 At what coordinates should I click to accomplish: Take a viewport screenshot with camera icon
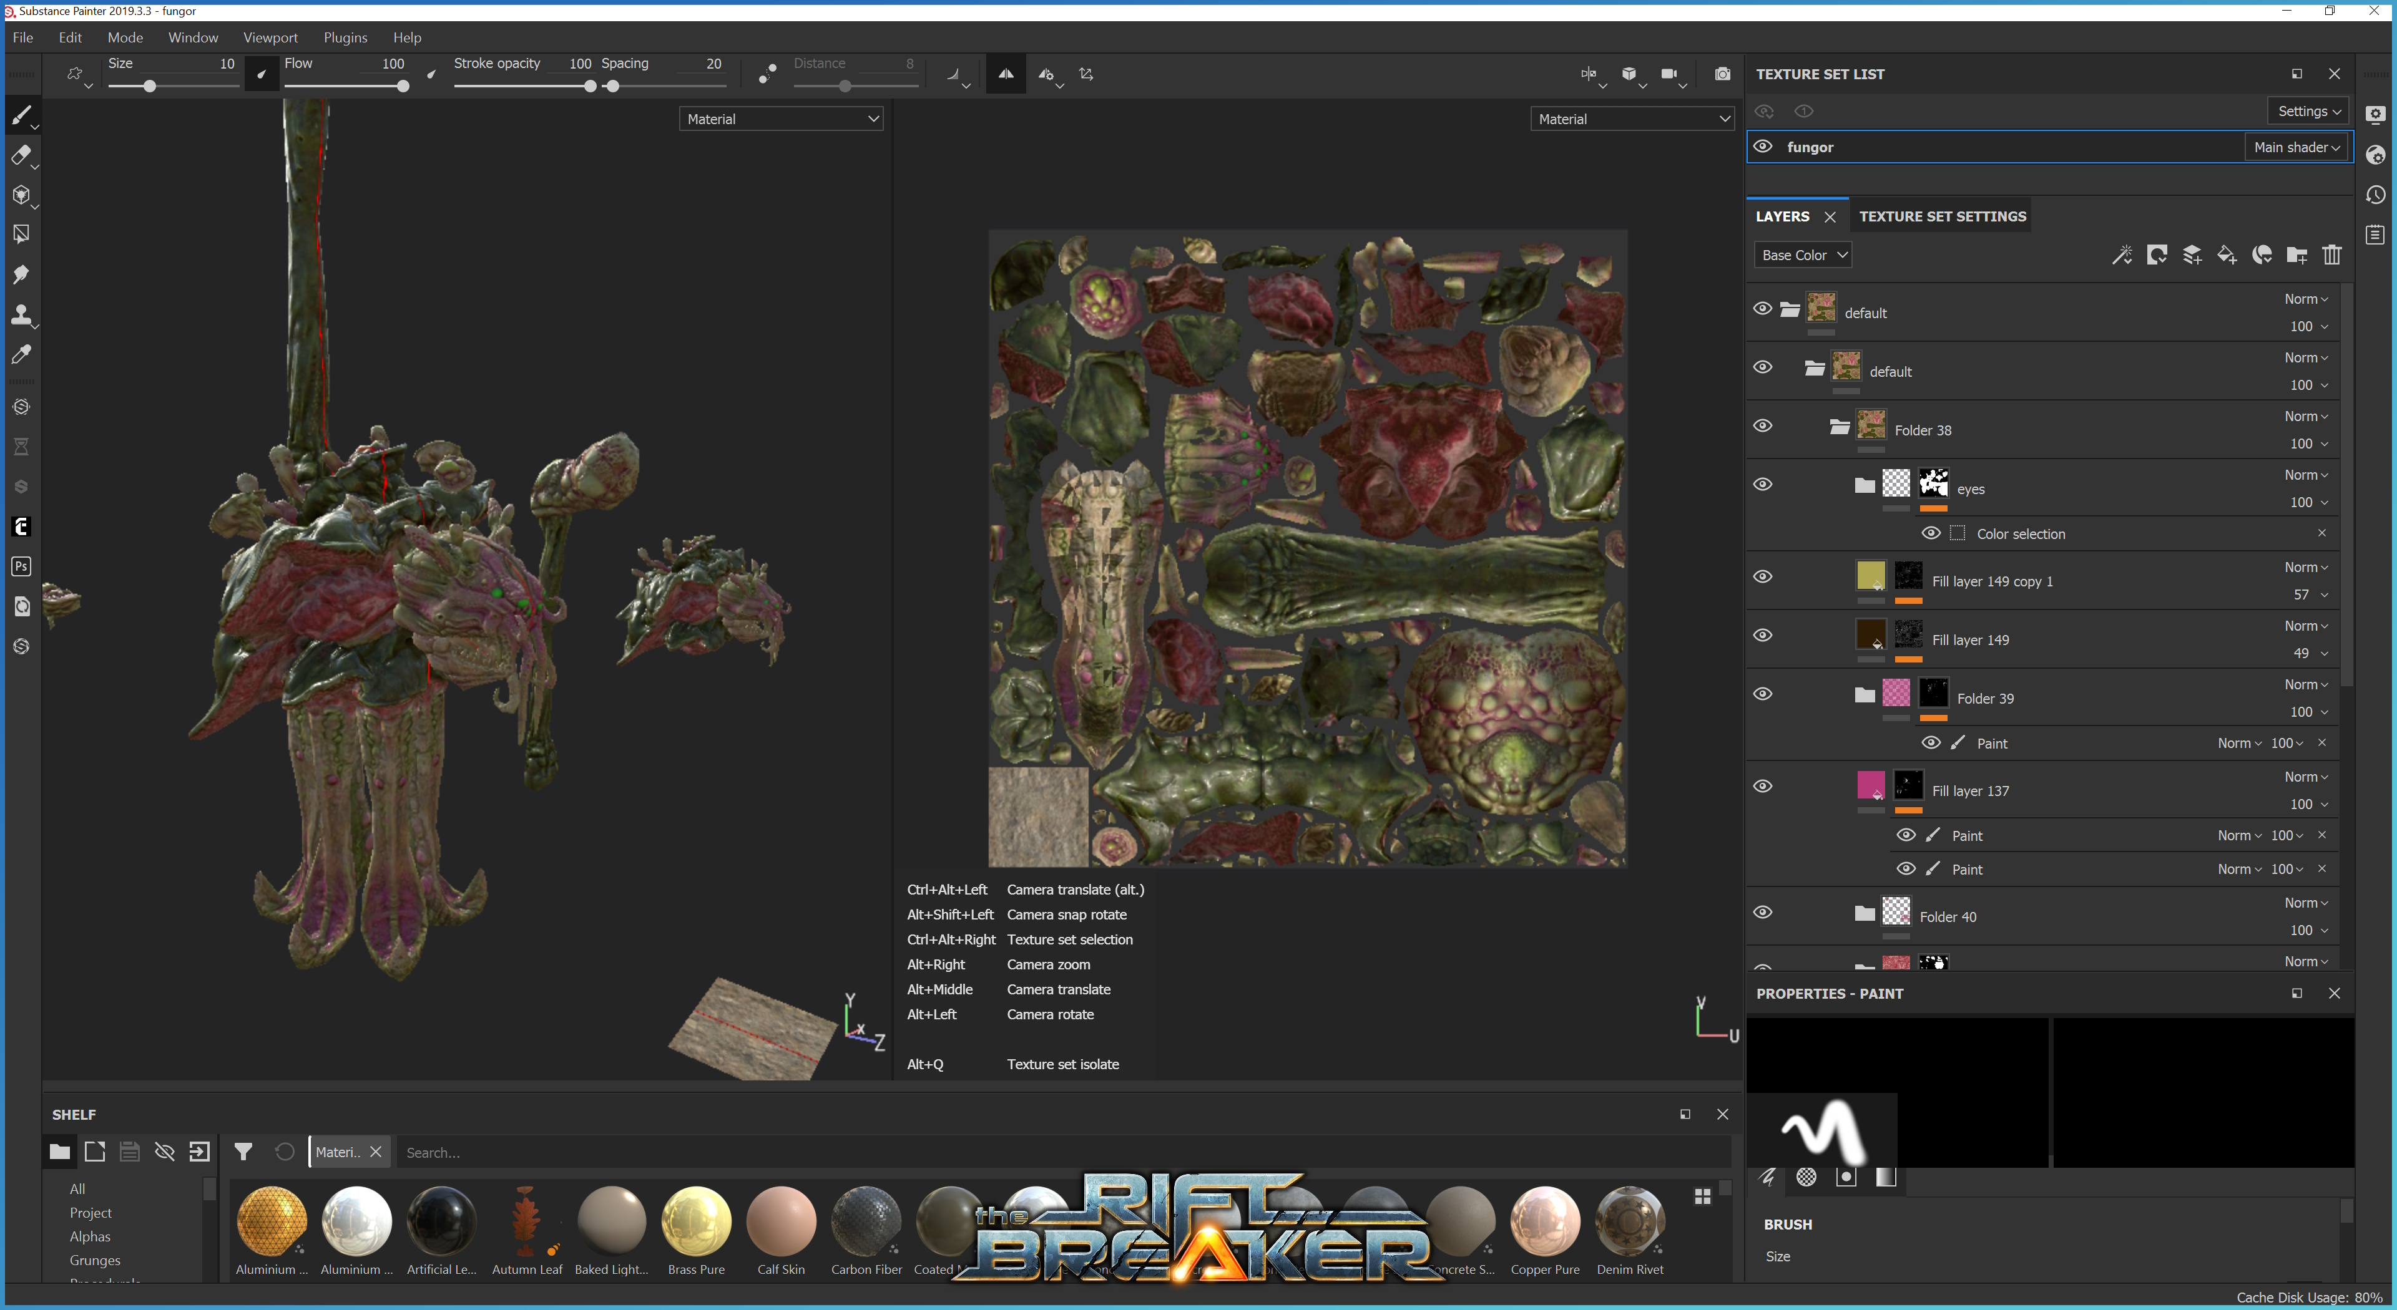[x=1722, y=74]
